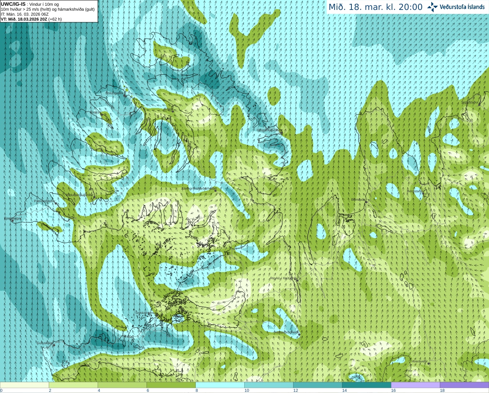Click the Blönduós station marker dot
The height and width of the screenshot is (393, 489).
(366, 202)
